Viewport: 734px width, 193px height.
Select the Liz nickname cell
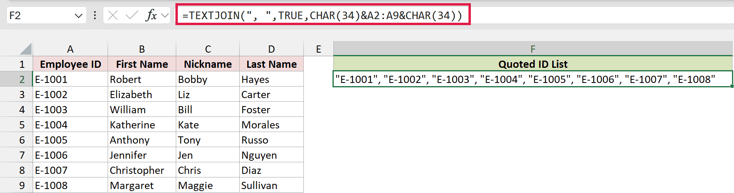coord(208,95)
